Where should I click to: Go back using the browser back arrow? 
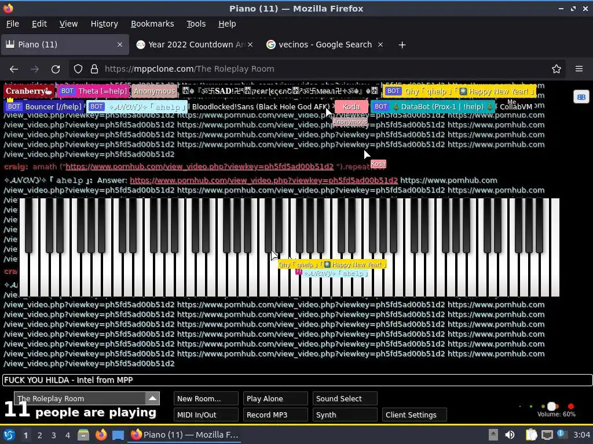(x=14, y=69)
